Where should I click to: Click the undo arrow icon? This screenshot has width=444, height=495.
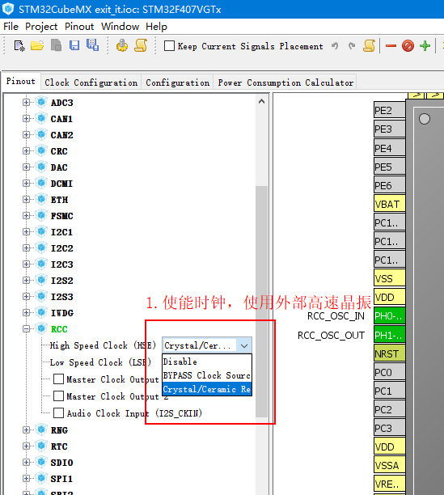click(x=335, y=46)
